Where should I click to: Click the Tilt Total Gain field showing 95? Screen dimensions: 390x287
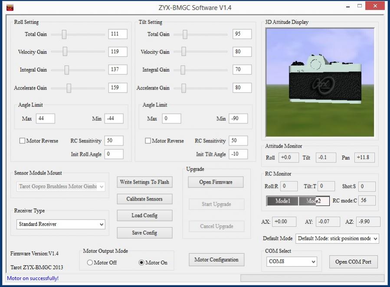pyautogui.click(x=242, y=34)
